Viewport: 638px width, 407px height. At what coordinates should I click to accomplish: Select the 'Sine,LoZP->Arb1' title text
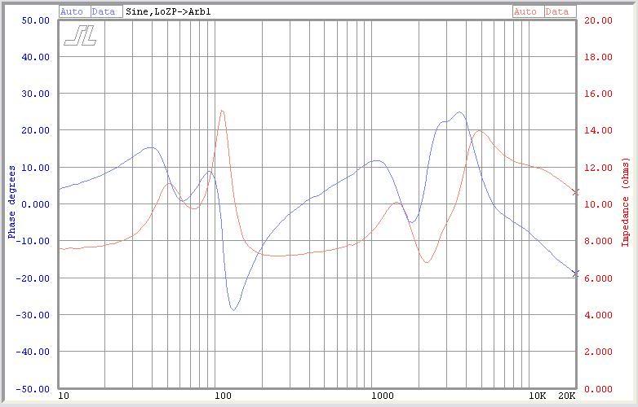pos(168,11)
